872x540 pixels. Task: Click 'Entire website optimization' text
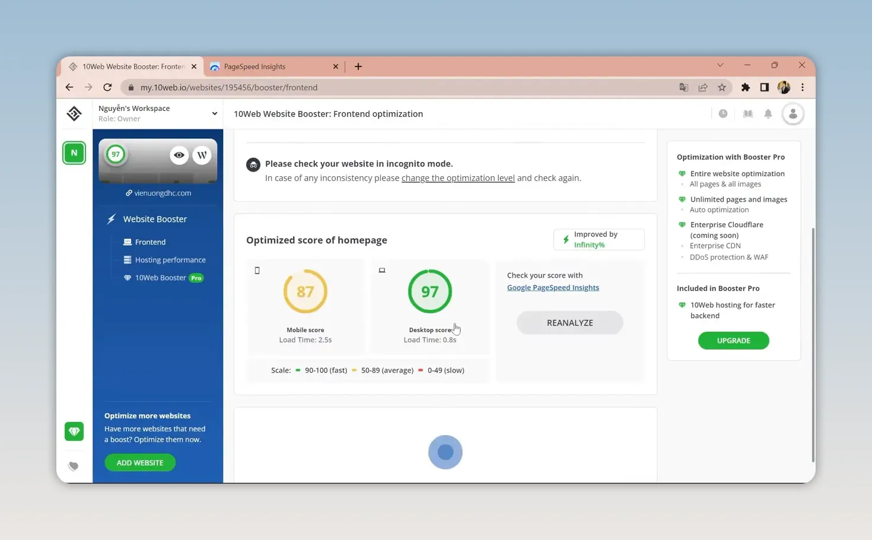point(737,174)
